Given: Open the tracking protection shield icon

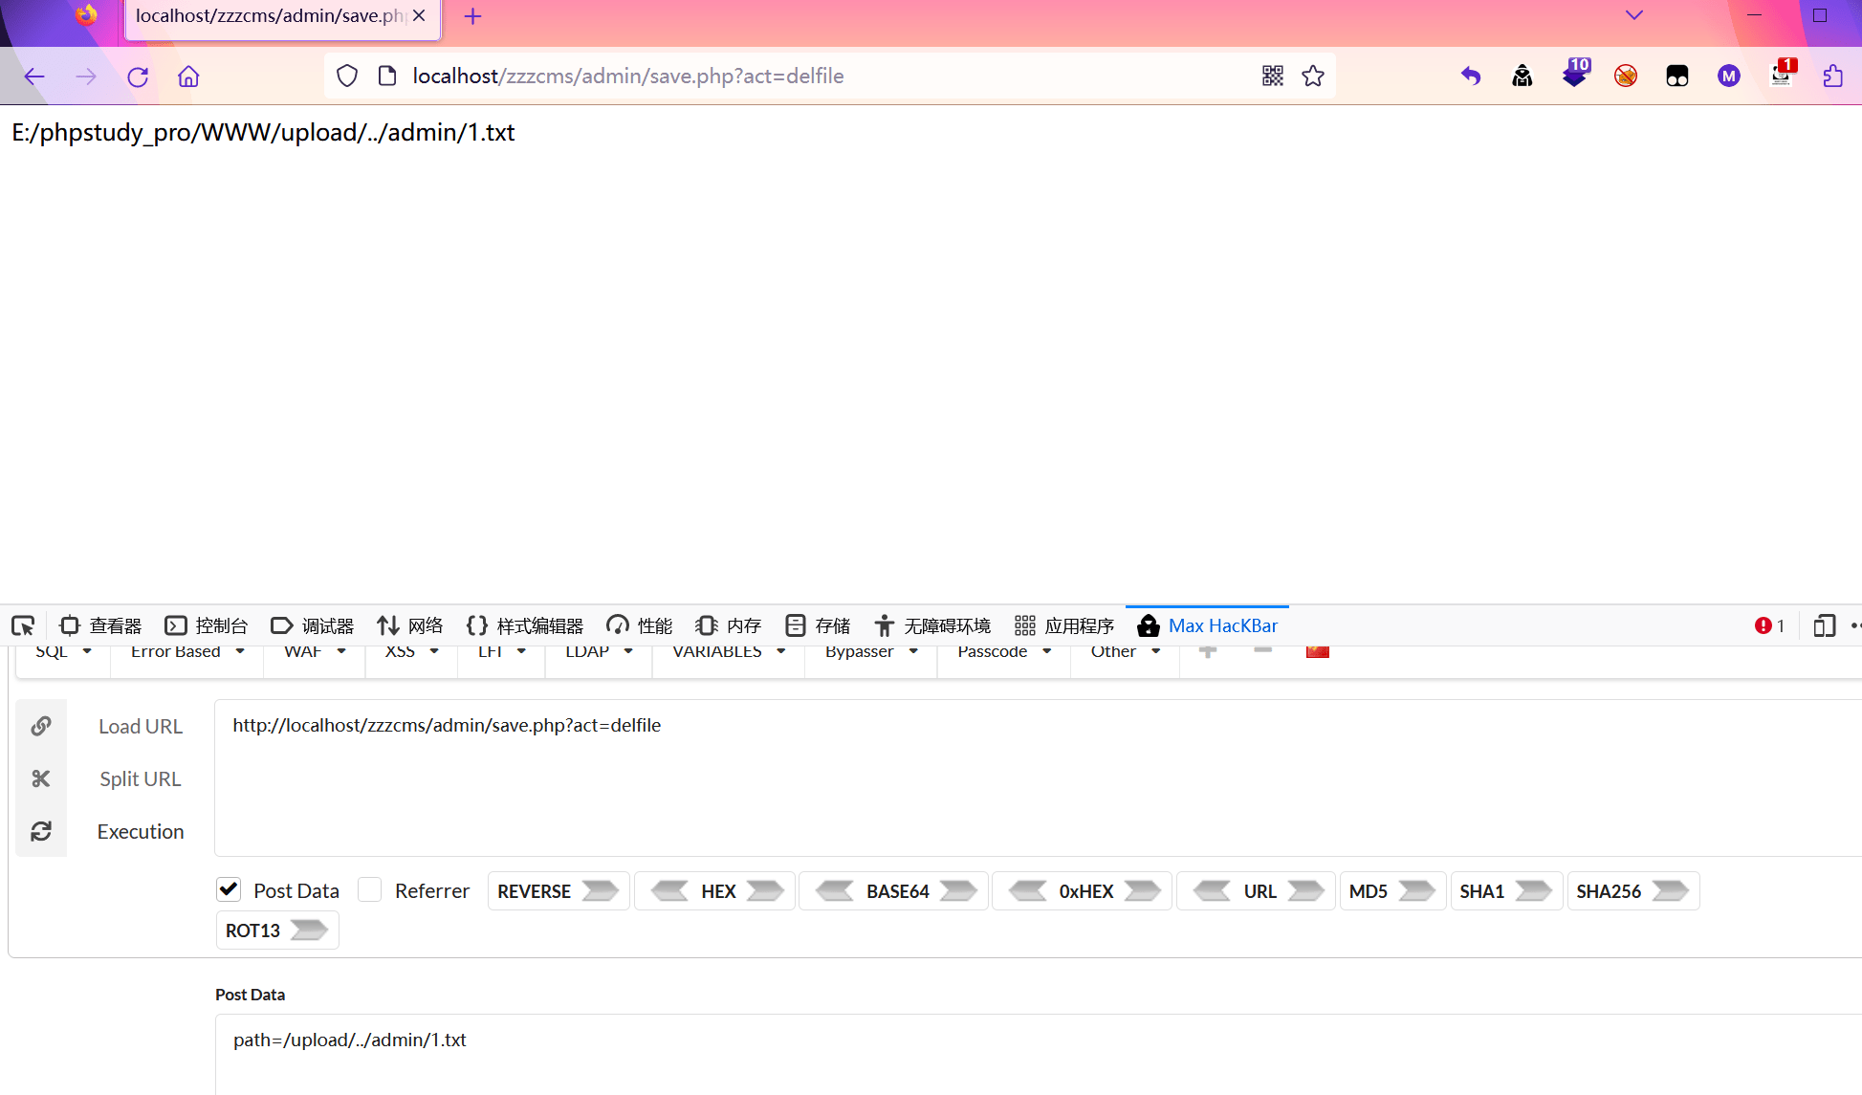Looking at the screenshot, I should [x=346, y=76].
